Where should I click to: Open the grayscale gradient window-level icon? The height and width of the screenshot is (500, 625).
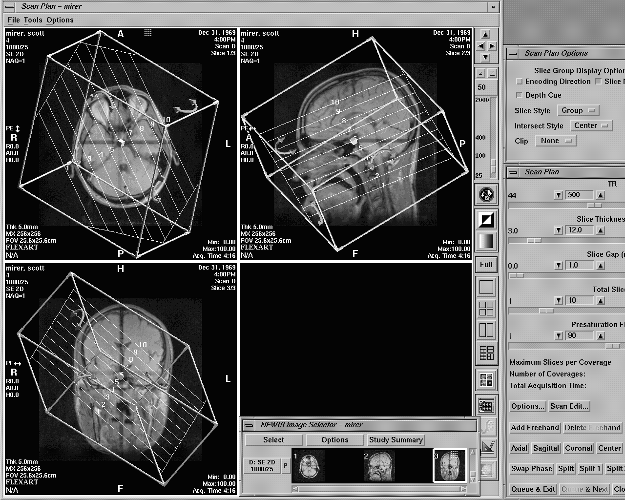pos(486,242)
